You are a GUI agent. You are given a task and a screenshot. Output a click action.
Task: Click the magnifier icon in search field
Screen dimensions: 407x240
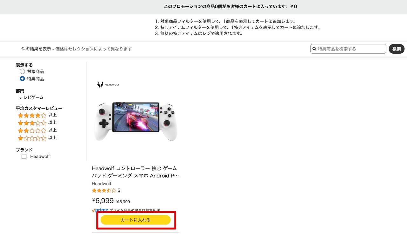point(314,49)
